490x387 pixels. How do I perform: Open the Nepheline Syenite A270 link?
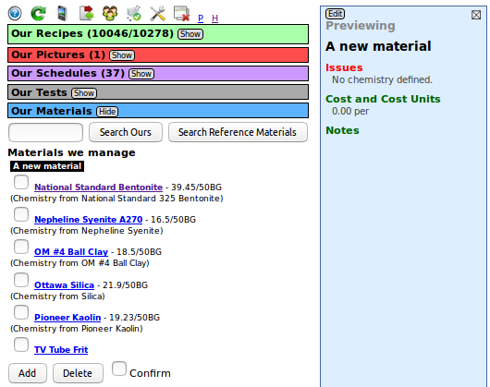point(89,220)
